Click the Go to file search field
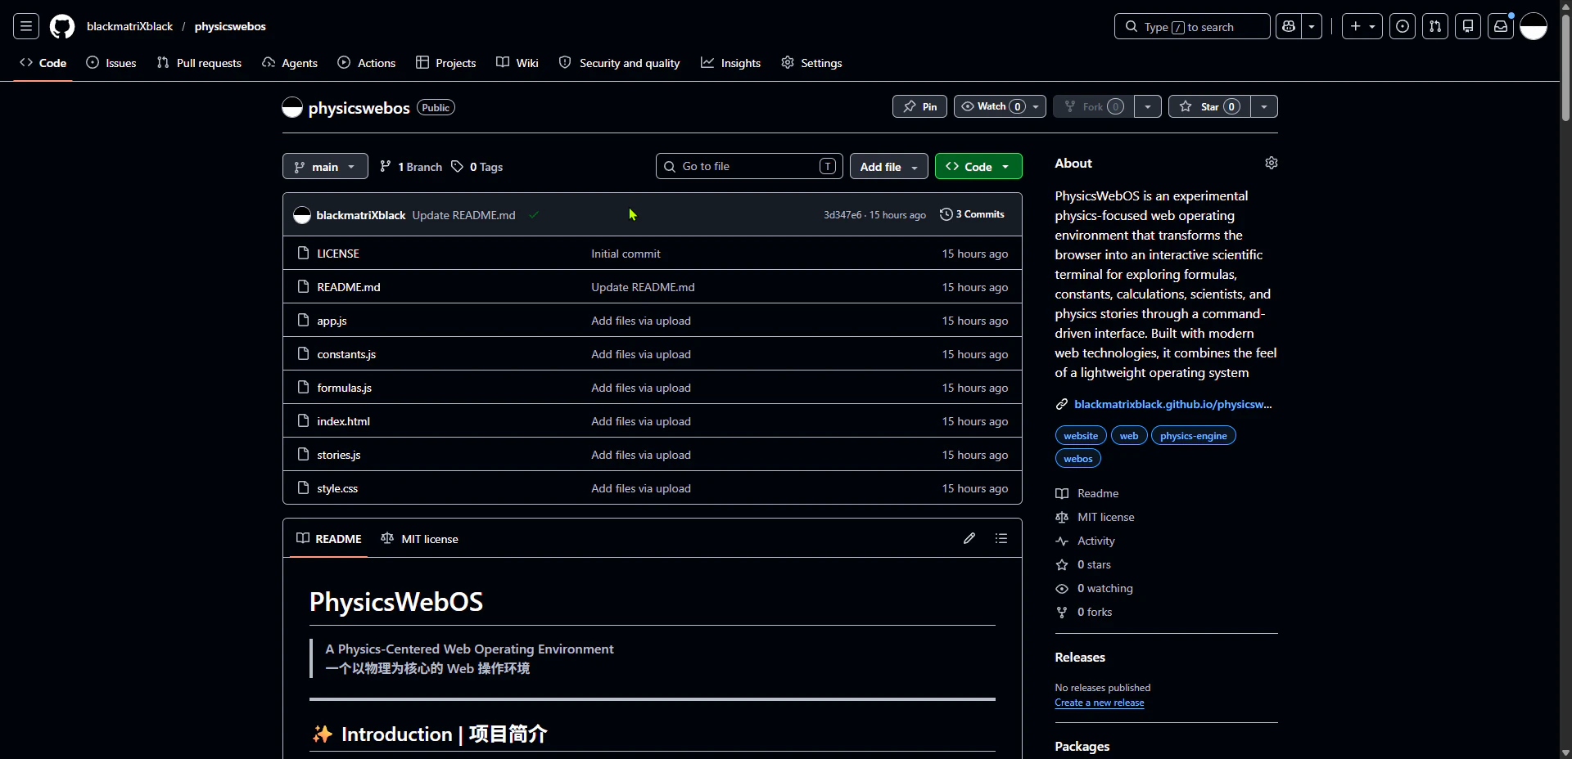 point(749,166)
